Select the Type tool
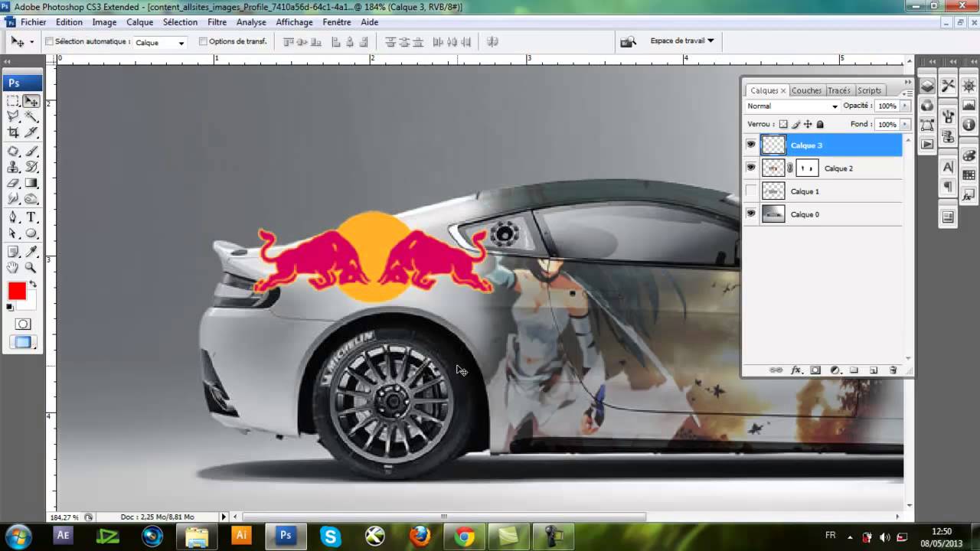The height and width of the screenshot is (551, 980). (x=31, y=217)
